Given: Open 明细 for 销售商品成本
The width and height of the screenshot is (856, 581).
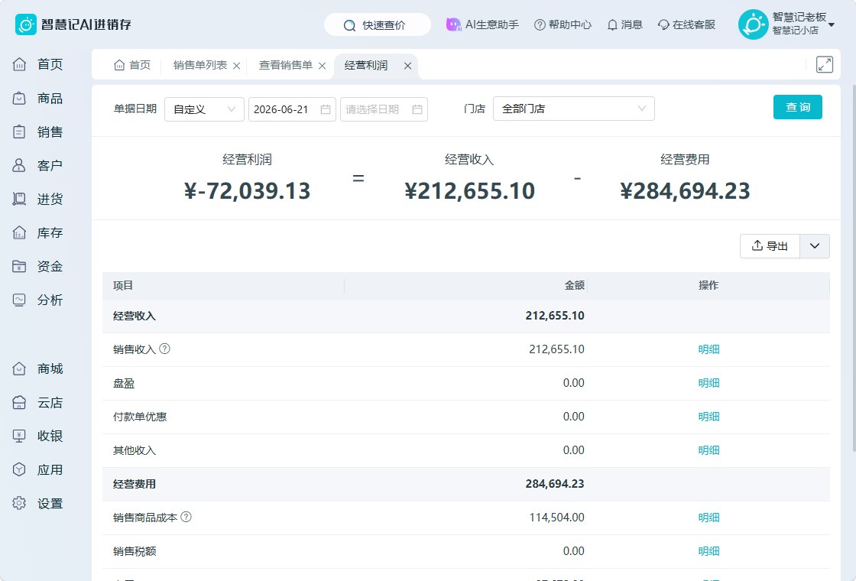Looking at the screenshot, I should tap(708, 517).
